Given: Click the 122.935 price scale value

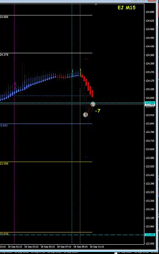Looking at the screenshot, I should (x=150, y=243).
